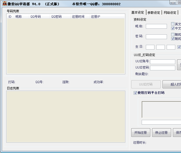Click the 成功率 status label

[99, 82]
